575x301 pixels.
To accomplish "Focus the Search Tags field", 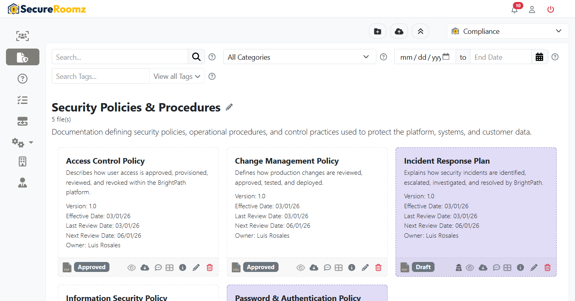I will (101, 76).
